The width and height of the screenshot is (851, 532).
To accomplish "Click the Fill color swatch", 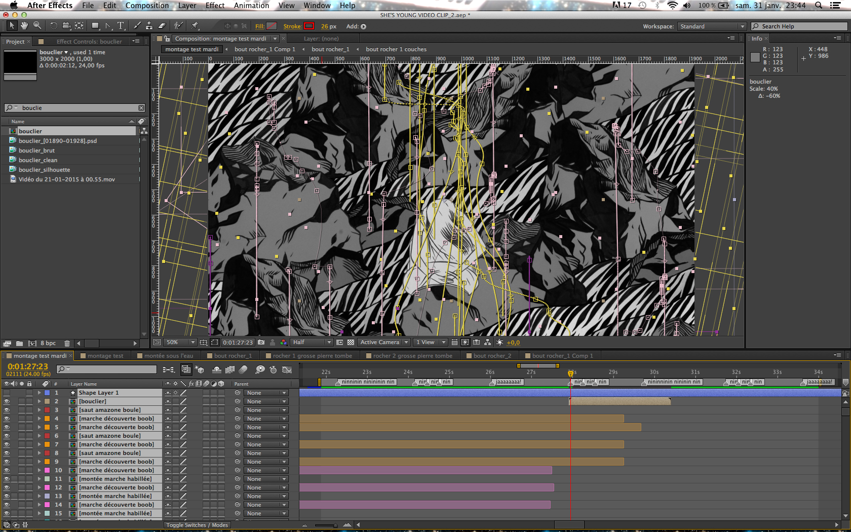I will coord(272,26).
